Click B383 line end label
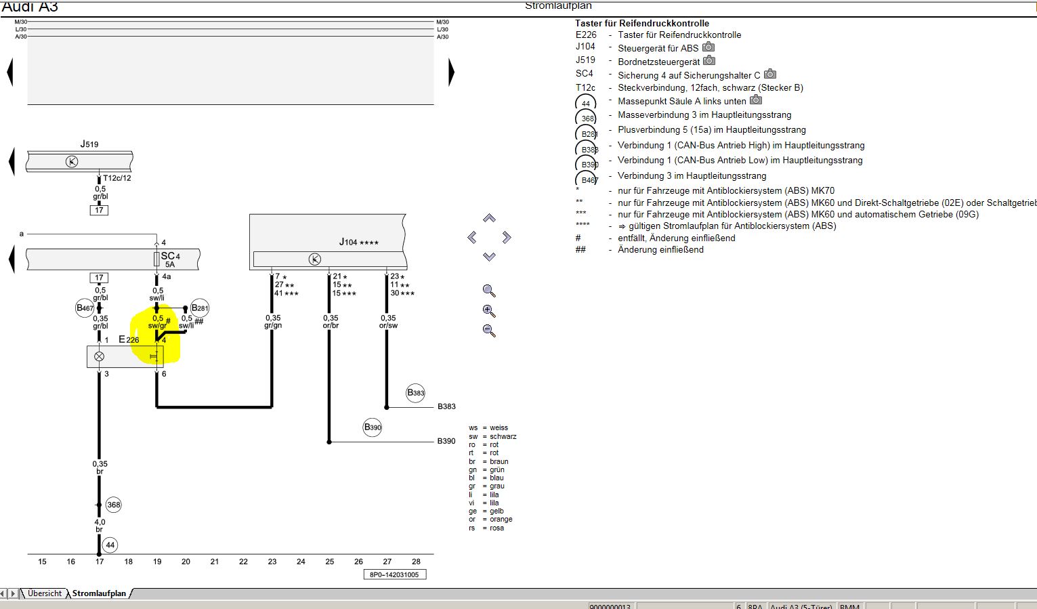Viewport: 1037px width, 609px height. click(446, 406)
